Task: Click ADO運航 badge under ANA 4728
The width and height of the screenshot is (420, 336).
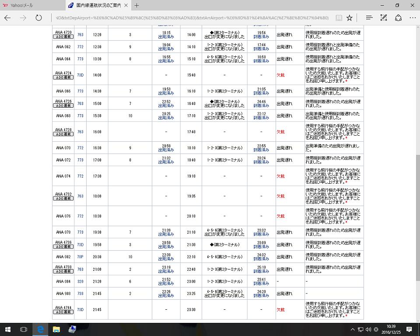Action: point(63,134)
